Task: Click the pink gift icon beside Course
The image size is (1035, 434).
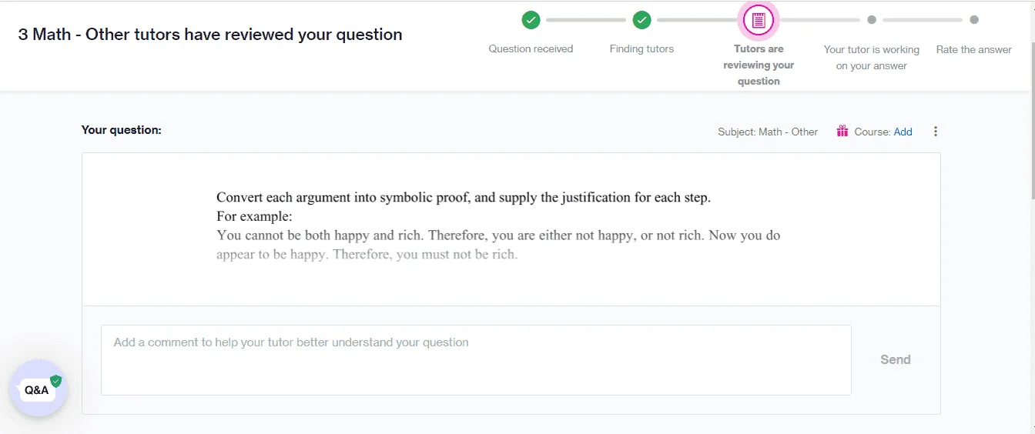Action: [x=842, y=132]
